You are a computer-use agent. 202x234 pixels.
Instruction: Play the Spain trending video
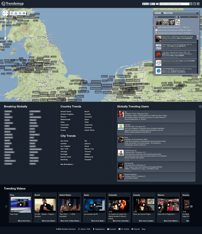click(95, 205)
